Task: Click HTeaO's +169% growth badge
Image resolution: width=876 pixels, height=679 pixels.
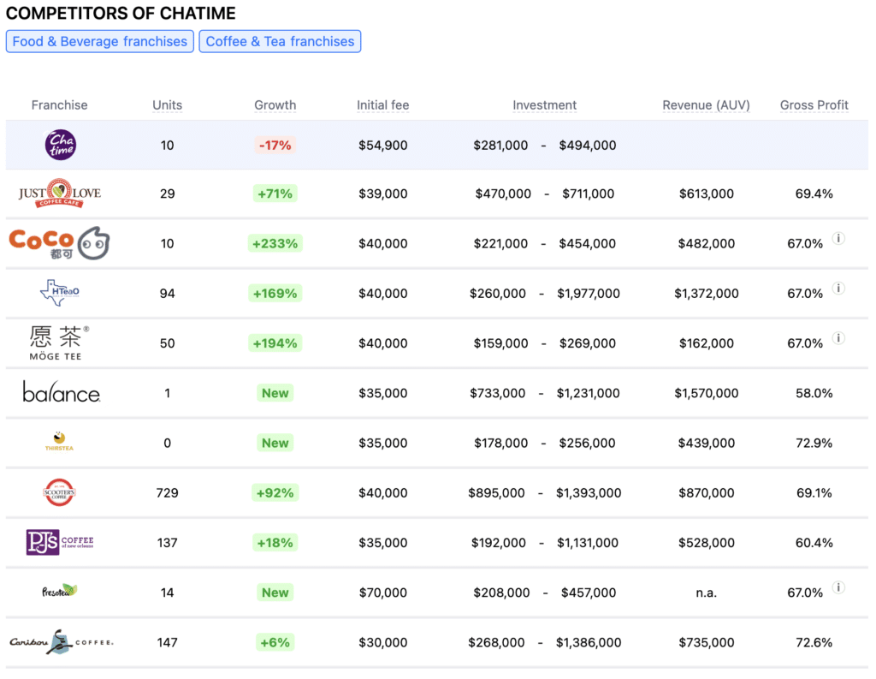Action: pyautogui.click(x=275, y=294)
